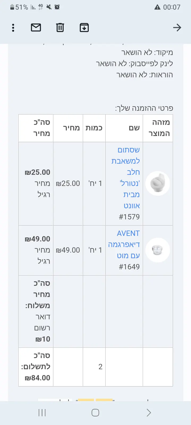Image resolution: width=191 pixels, height=425 pixels.
Task: Open the three-dot more options menu
Action: (13, 28)
